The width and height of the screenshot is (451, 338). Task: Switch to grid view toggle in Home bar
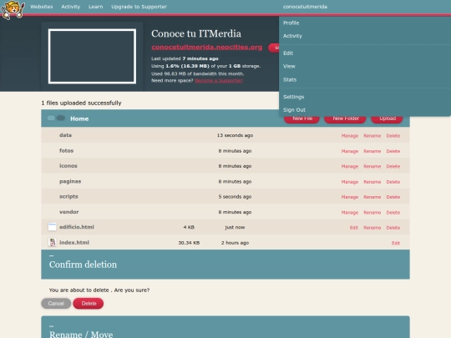click(x=51, y=118)
